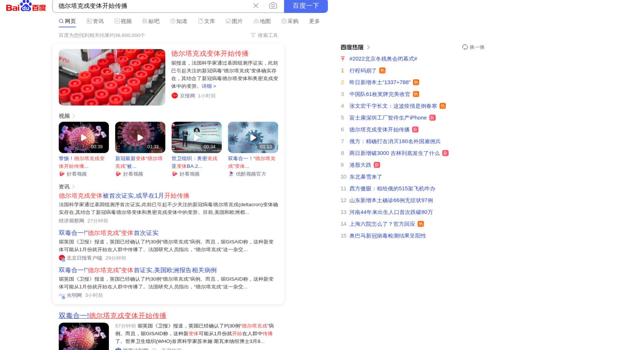Open the 地图 tab
The height and width of the screenshot is (350, 617).
click(x=262, y=21)
